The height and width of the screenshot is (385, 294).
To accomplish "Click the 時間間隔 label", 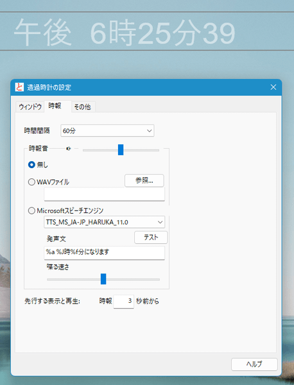I will (37, 131).
